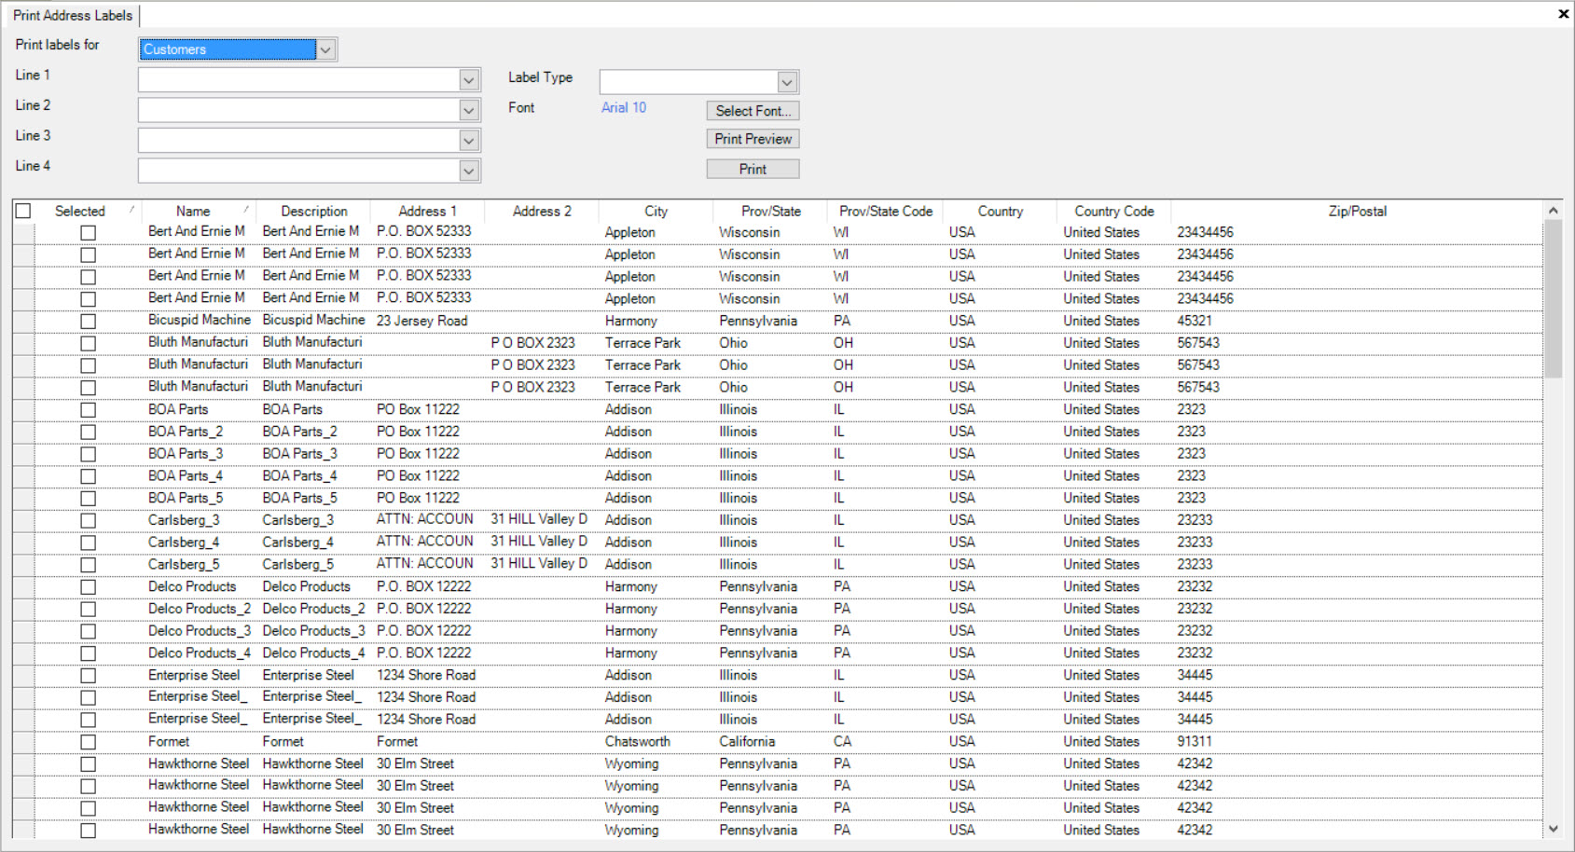Screen dimensions: 1575x852
Task: Click the scrollbar up arrow
Action: [x=1553, y=212]
